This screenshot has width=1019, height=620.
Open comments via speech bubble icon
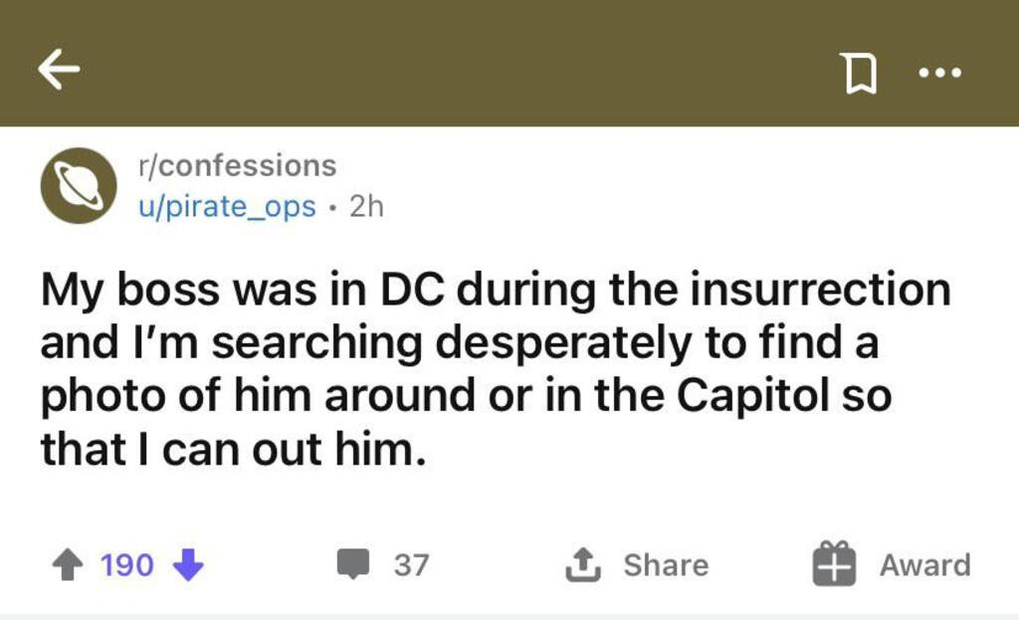coord(351,565)
